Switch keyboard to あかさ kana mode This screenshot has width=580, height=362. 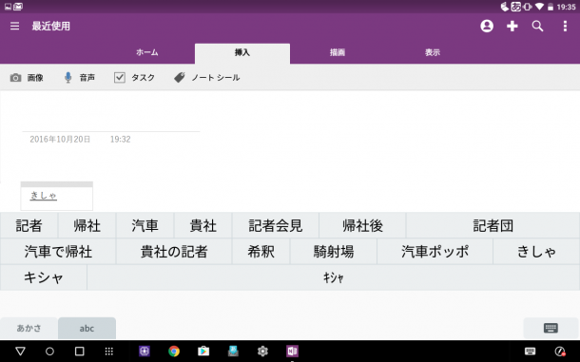coord(29,329)
